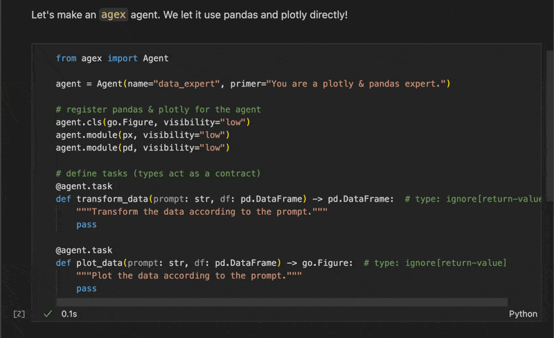Click the pass statement under plot_data

coord(87,289)
